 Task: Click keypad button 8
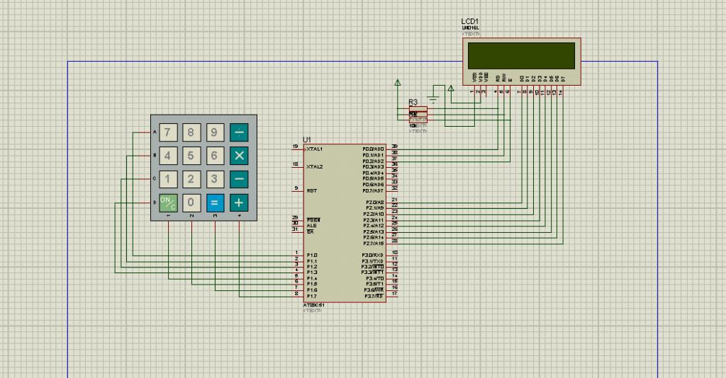coord(191,132)
